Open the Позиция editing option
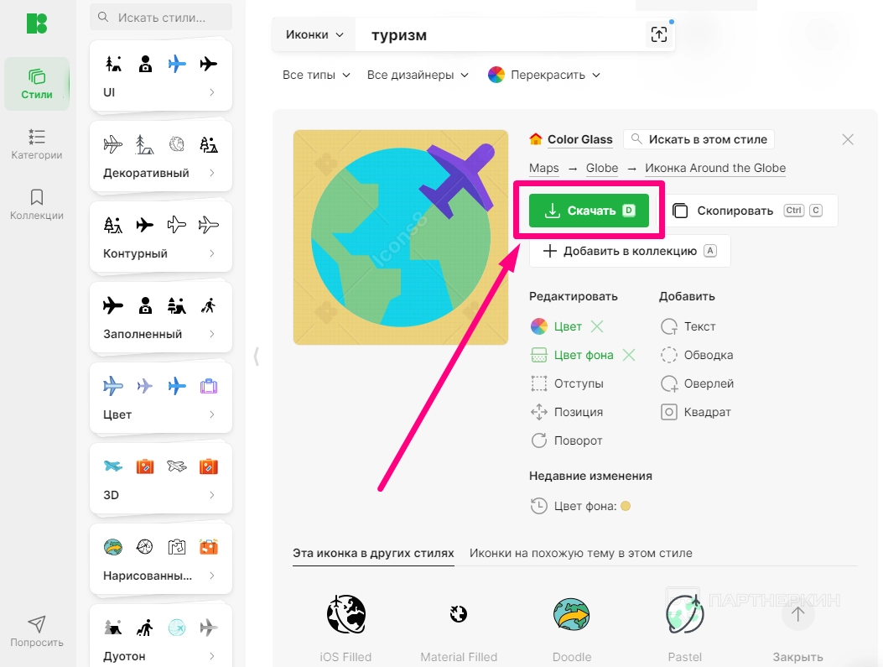 click(567, 412)
